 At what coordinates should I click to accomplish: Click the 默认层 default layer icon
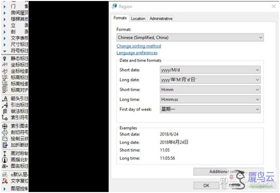pyautogui.click(x=5, y=174)
